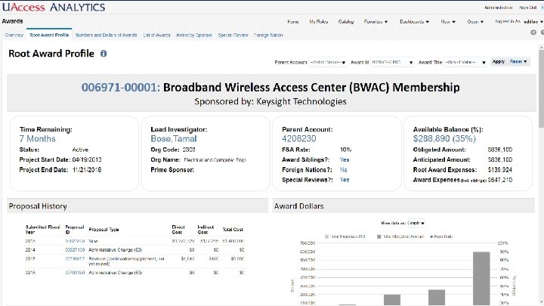Click Org Name Electrical and Computer Engr
Viewport: 544px width, 306px height.
click(215, 160)
